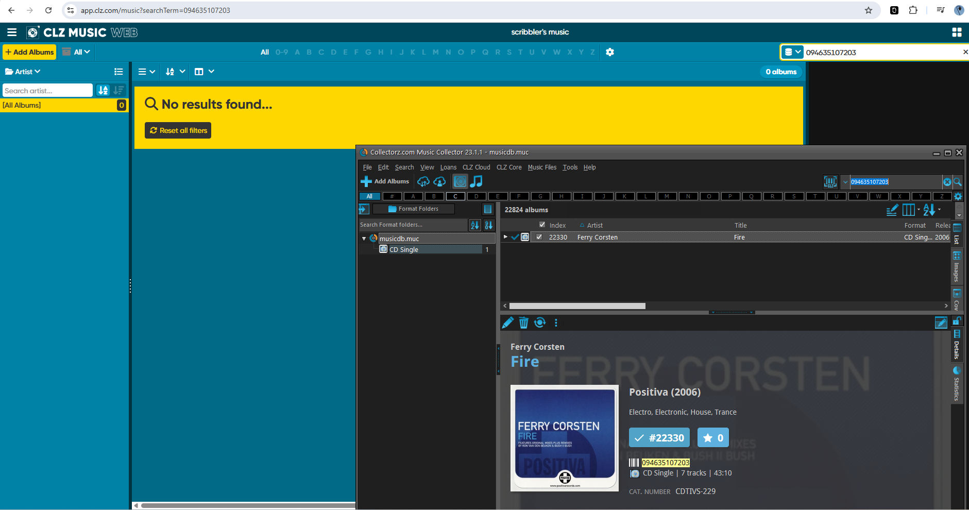Screen dimensions: 969x510
Task: Click the pencil icon in the details toolbar
Action: click(x=507, y=323)
